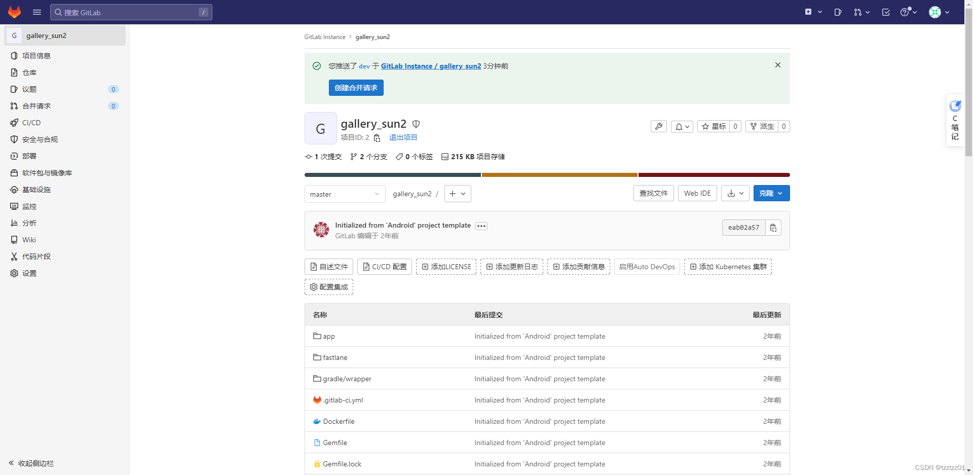The width and height of the screenshot is (973, 475).
Task: Open the hamburger navigation menu
Action: [37, 12]
